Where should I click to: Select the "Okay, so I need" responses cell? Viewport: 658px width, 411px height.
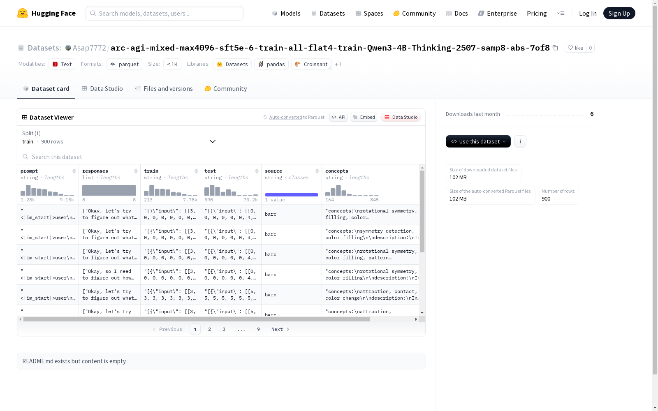pos(109,275)
